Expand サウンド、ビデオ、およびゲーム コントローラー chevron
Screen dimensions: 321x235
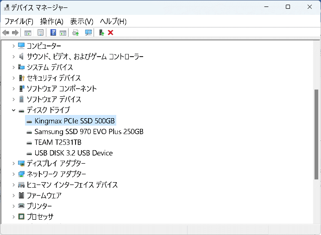click(x=13, y=57)
